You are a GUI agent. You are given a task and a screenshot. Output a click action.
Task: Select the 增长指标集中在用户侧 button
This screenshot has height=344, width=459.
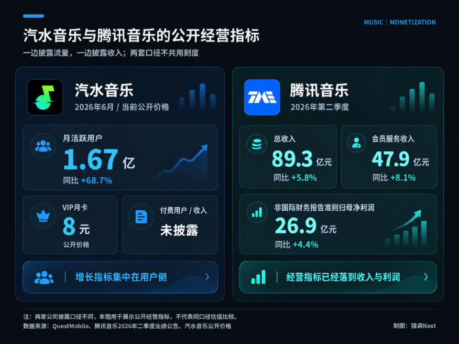120,277
